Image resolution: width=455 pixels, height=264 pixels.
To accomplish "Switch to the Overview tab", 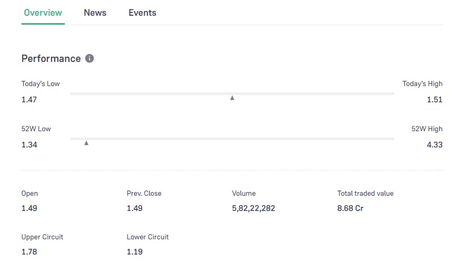I will point(43,13).
